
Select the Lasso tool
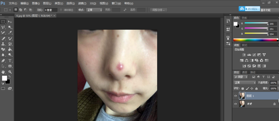[3, 27]
